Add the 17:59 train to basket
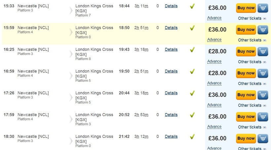 (x=263, y=117)
